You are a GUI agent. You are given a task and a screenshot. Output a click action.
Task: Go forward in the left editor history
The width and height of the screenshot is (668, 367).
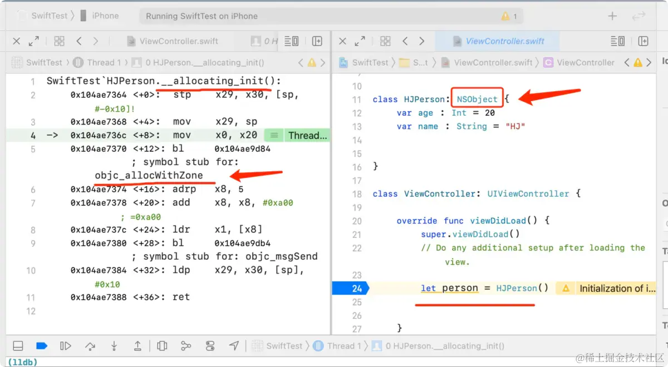click(x=96, y=41)
